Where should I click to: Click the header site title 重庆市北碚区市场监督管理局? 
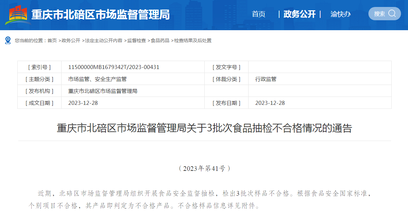point(100,15)
